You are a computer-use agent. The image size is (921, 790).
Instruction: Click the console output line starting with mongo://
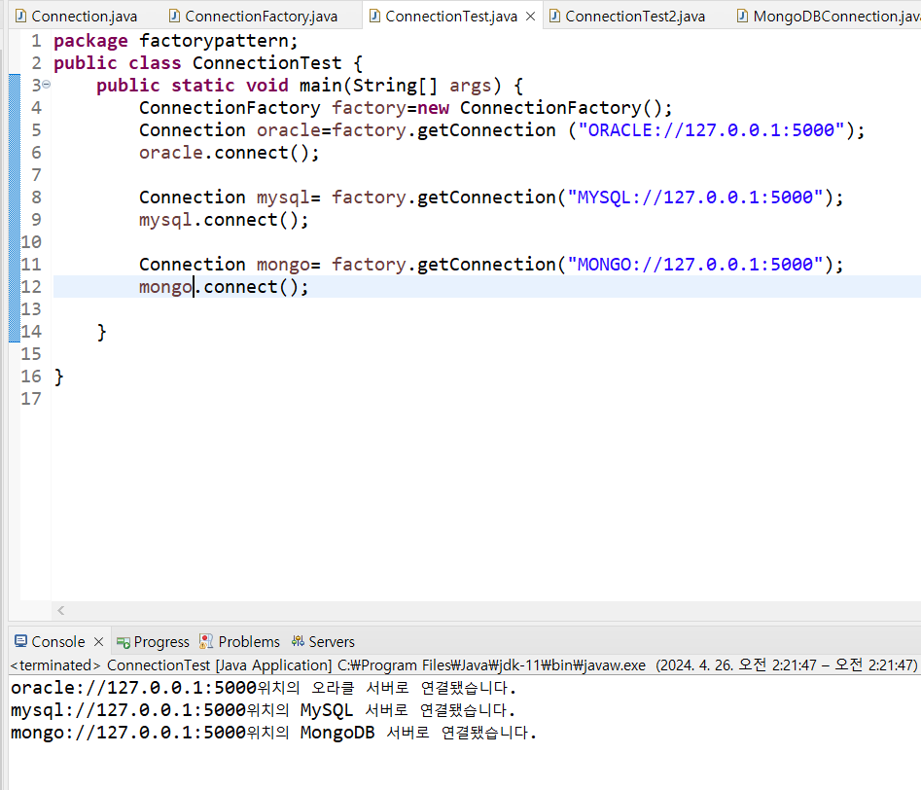[273, 733]
